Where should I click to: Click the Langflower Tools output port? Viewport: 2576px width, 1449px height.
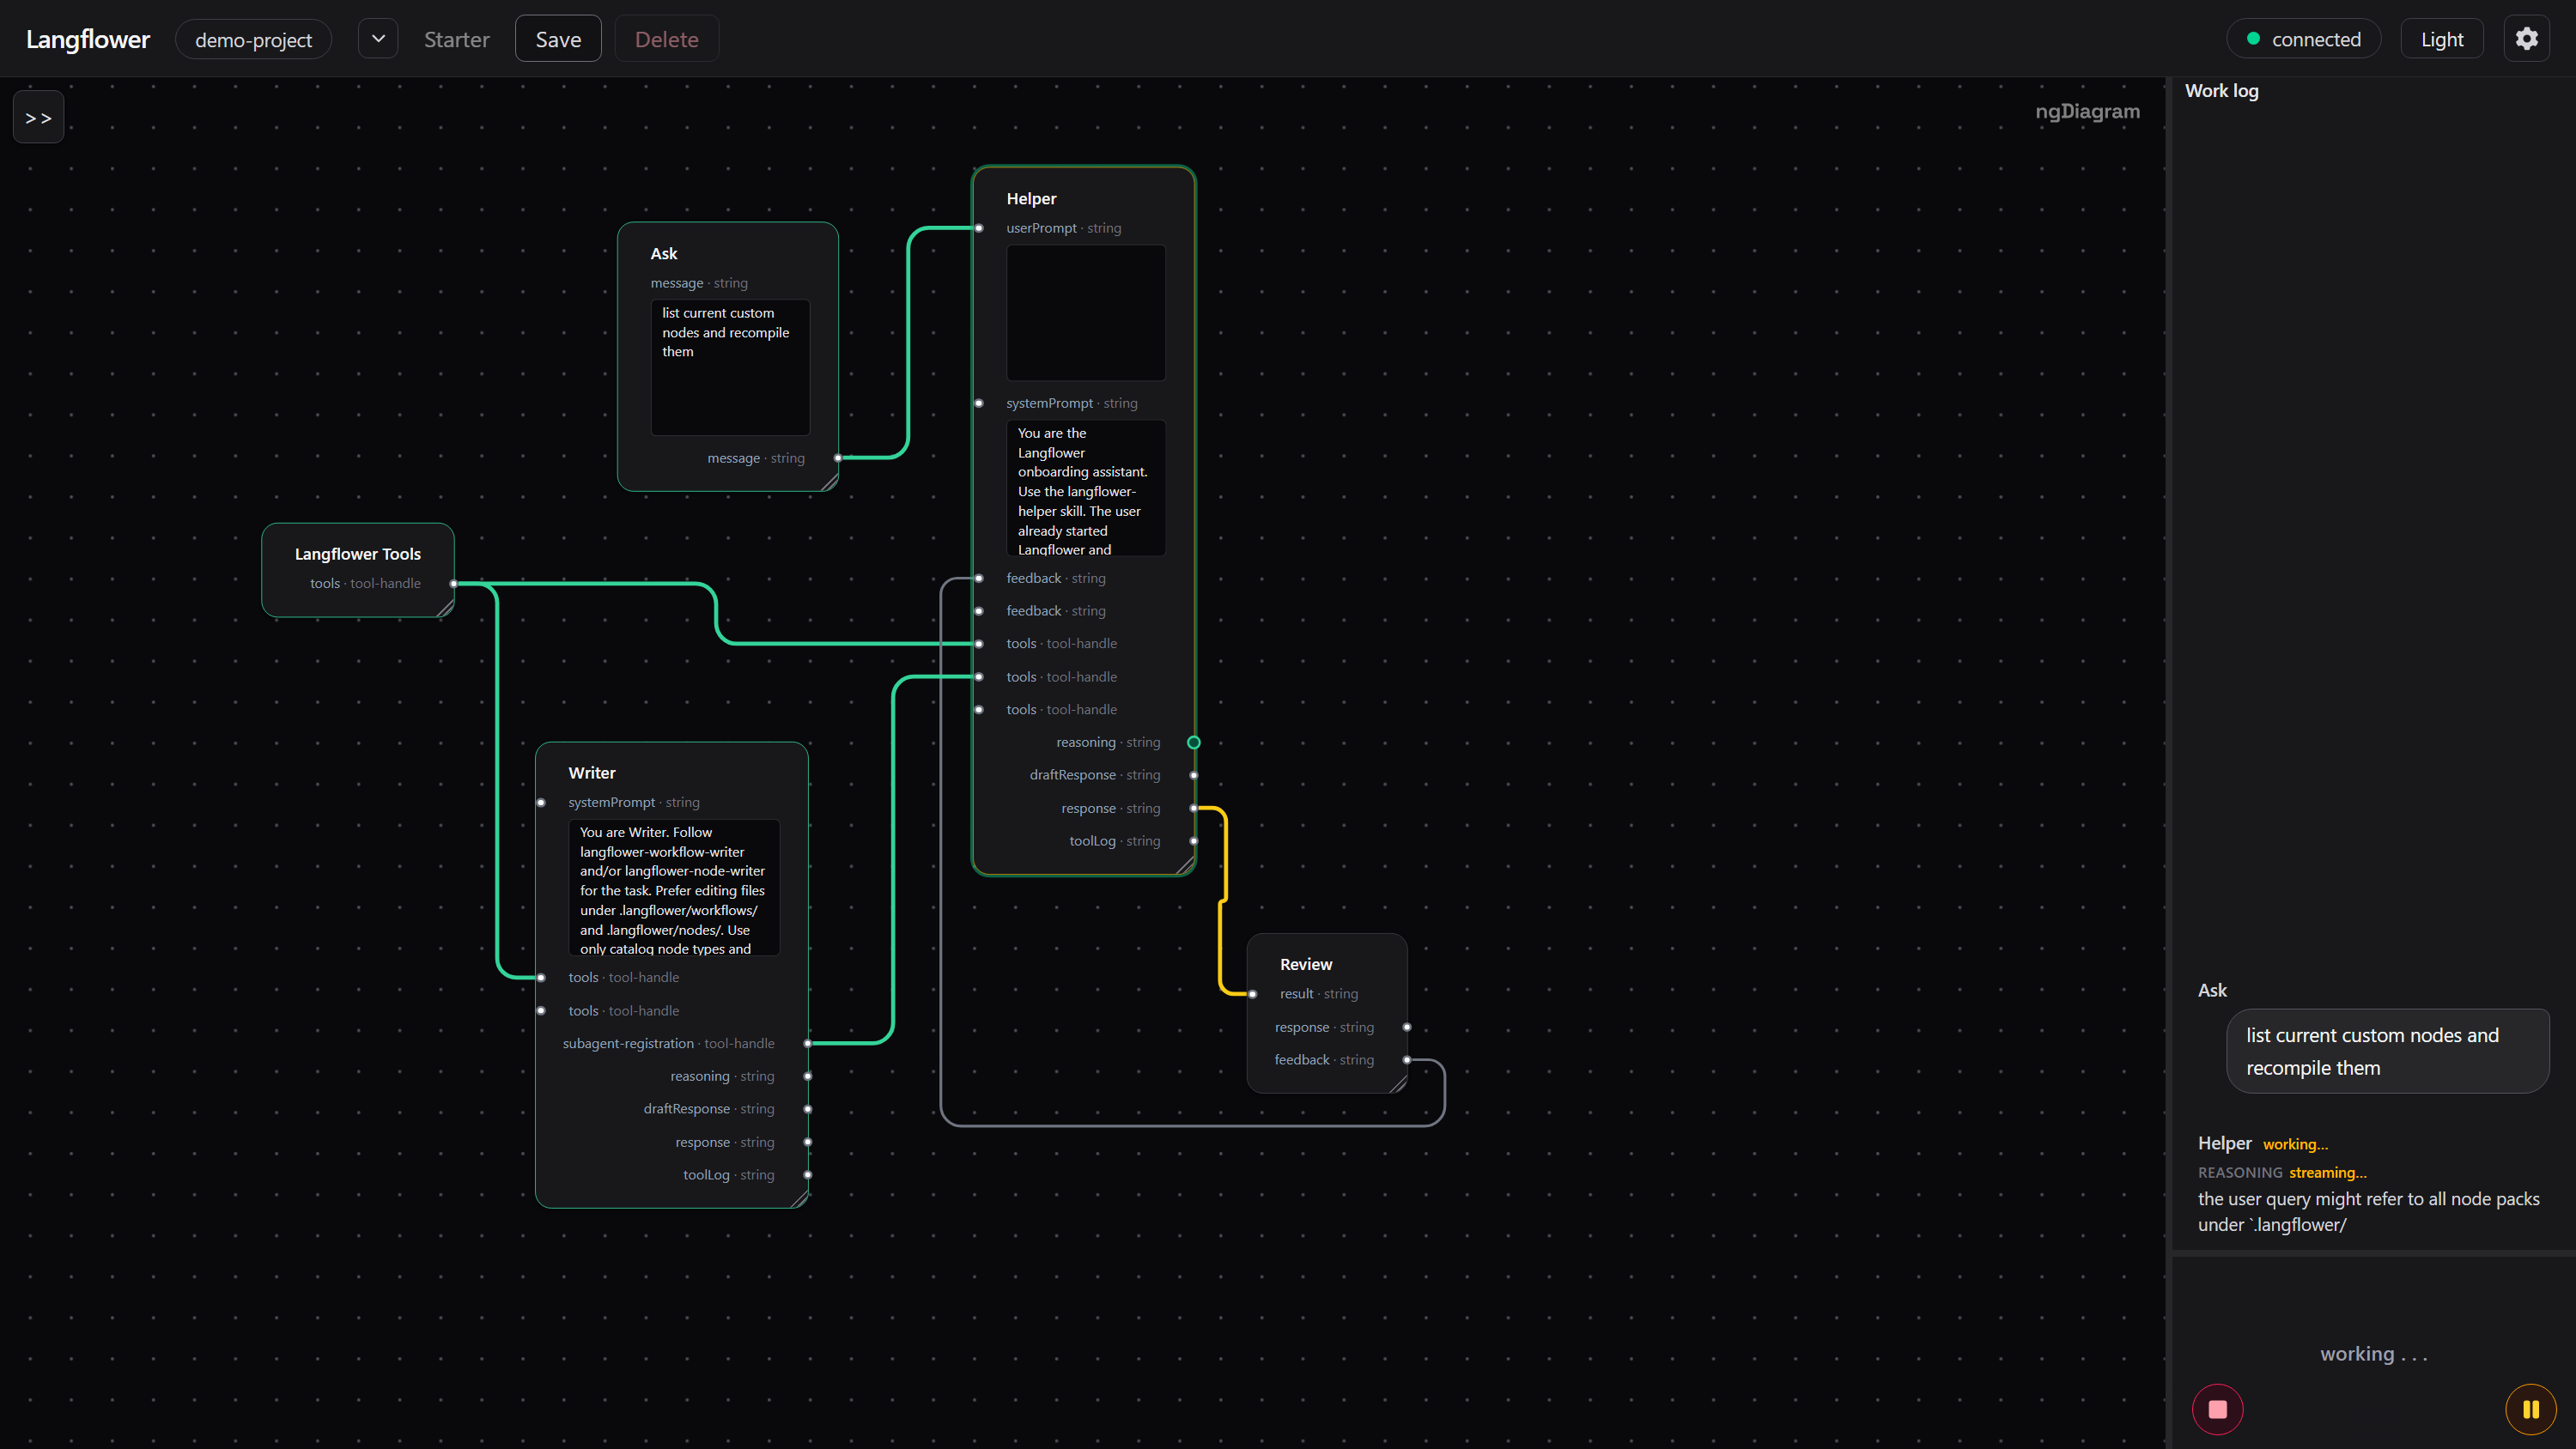(x=454, y=583)
